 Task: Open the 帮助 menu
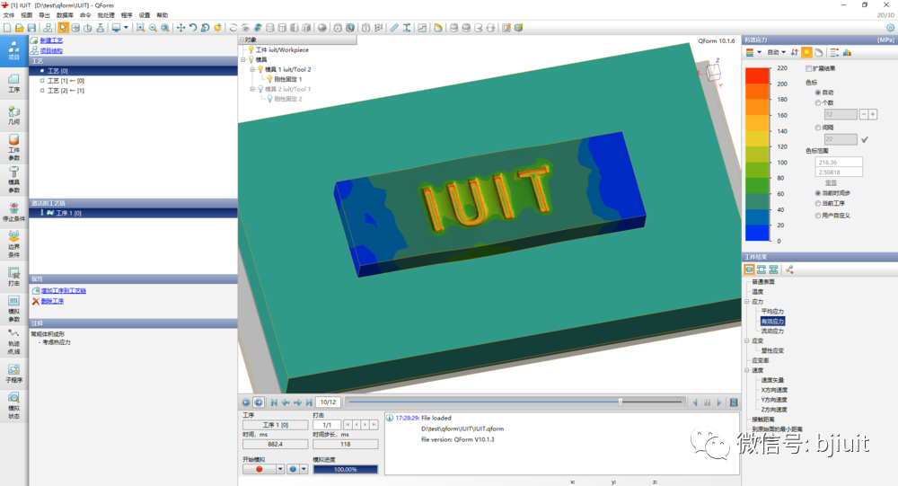coord(162,15)
